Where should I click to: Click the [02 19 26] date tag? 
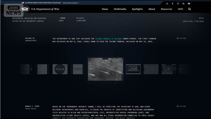pos(181,106)
